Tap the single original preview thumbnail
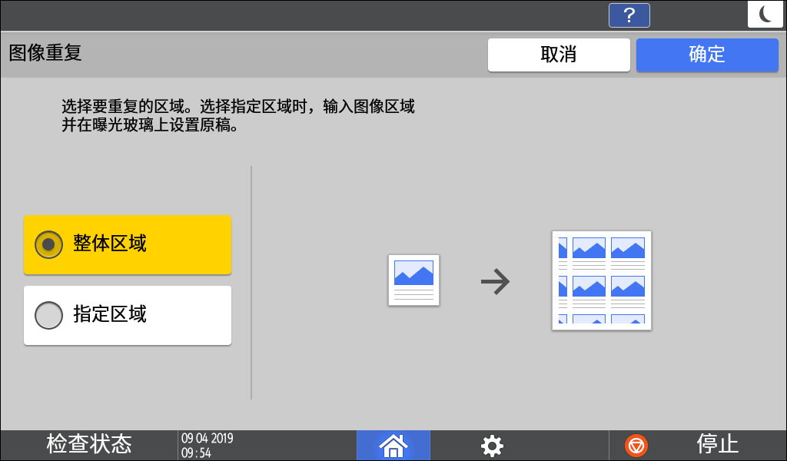The height and width of the screenshot is (461, 787). click(x=415, y=280)
